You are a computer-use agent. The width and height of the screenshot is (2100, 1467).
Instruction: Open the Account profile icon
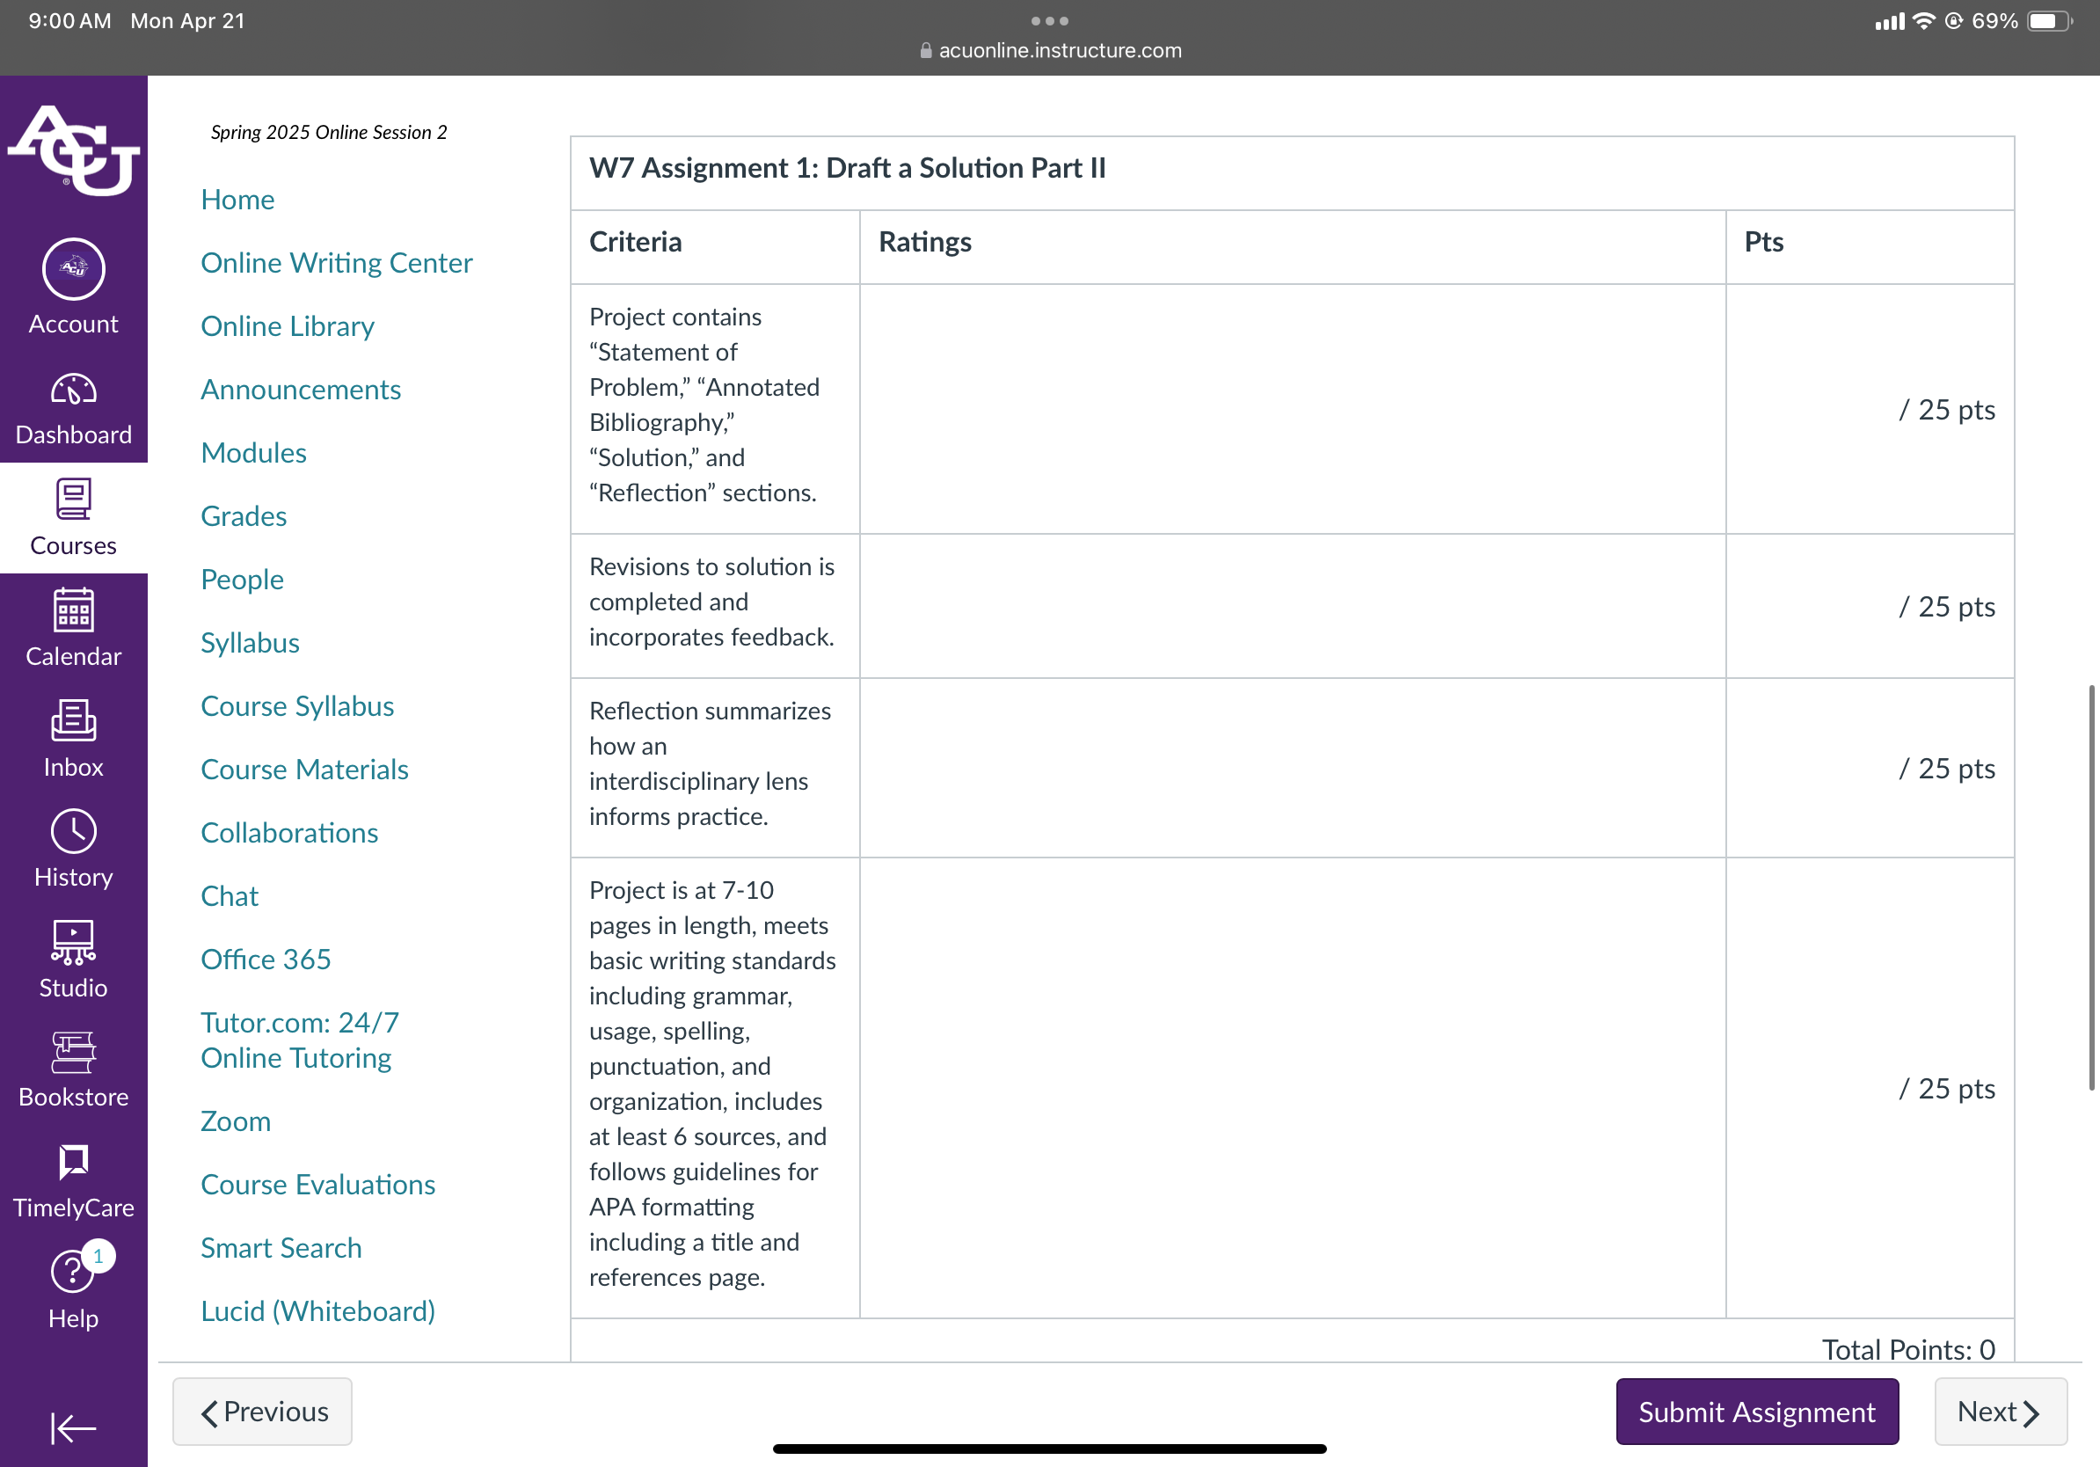coord(73,270)
